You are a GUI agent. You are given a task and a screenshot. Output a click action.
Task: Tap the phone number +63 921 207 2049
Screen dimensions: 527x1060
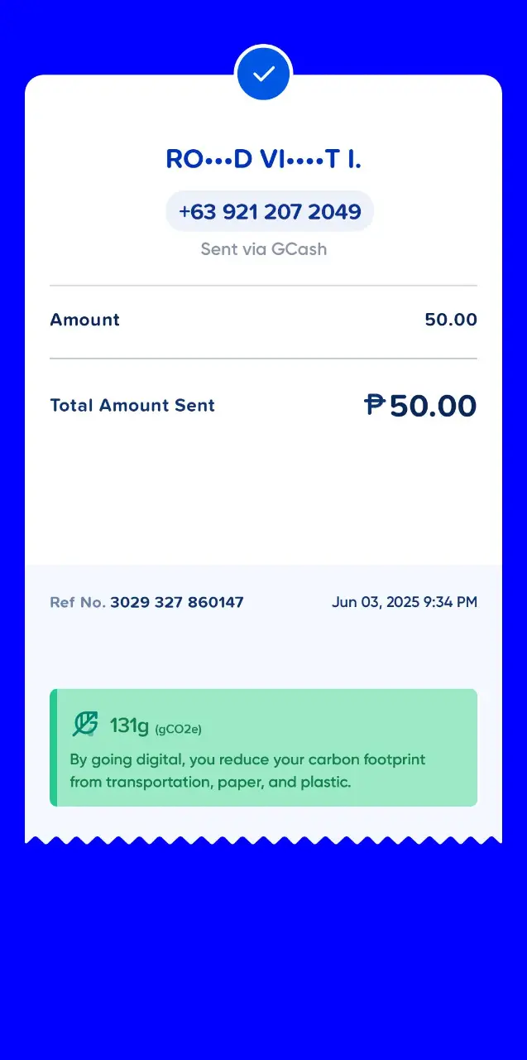click(x=270, y=211)
